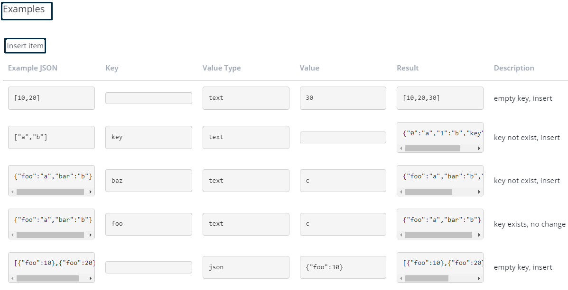Click right scroll arrow in baz row Example JSON field
The height and width of the screenshot is (290, 568).
pyautogui.click(x=91, y=192)
